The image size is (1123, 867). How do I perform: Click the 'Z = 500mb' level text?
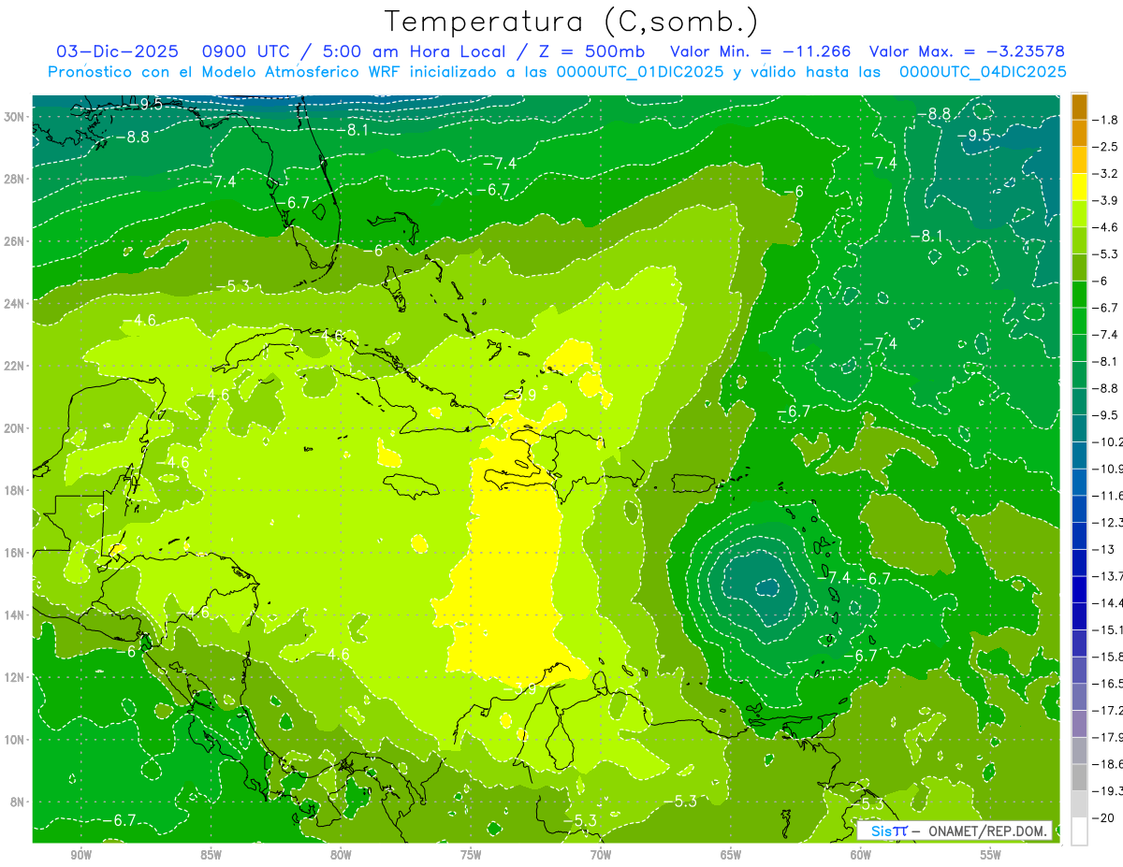pyautogui.click(x=588, y=51)
